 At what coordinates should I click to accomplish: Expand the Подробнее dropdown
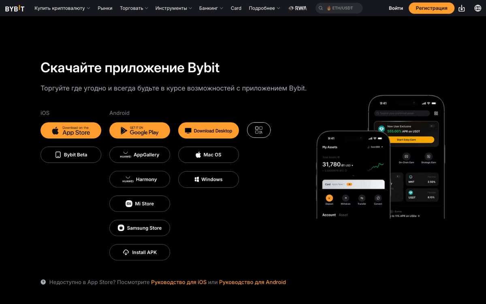264,8
